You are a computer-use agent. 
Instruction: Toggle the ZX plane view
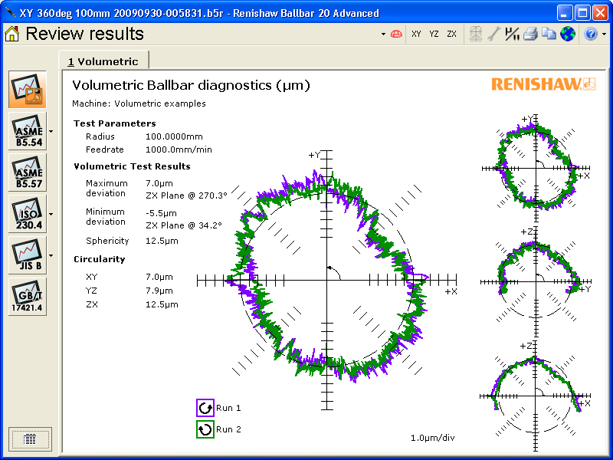click(x=452, y=34)
